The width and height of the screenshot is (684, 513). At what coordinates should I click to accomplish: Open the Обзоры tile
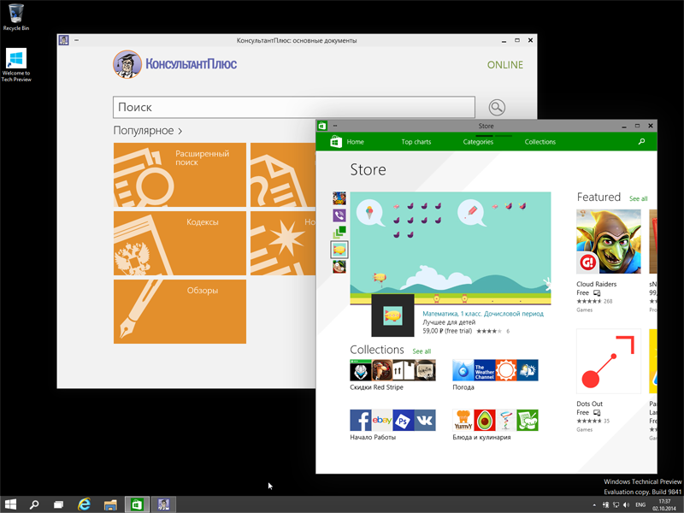180,311
